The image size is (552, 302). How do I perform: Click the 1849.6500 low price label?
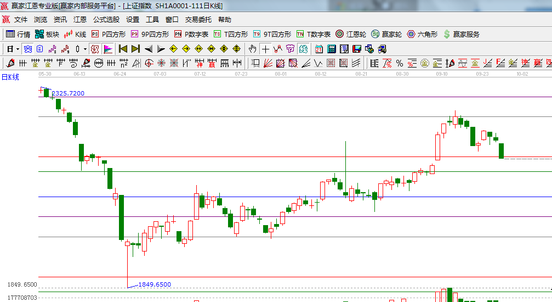click(x=155, y=284)
